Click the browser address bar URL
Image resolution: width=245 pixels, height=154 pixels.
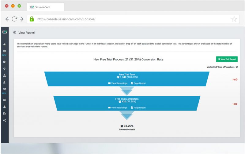click(66, 19)
